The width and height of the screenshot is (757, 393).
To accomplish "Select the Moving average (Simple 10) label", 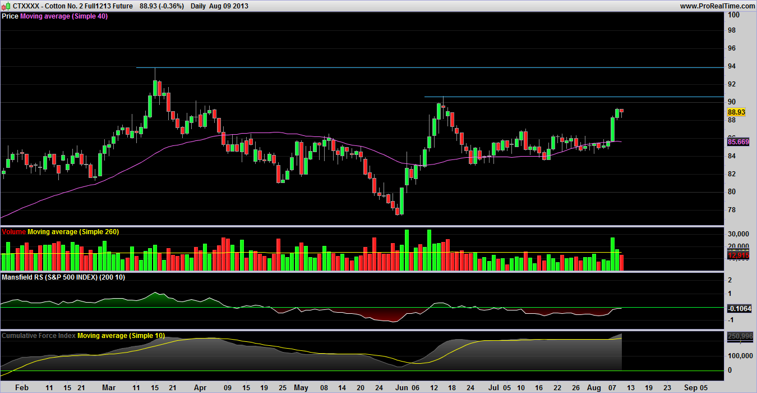I will (121, 335).
